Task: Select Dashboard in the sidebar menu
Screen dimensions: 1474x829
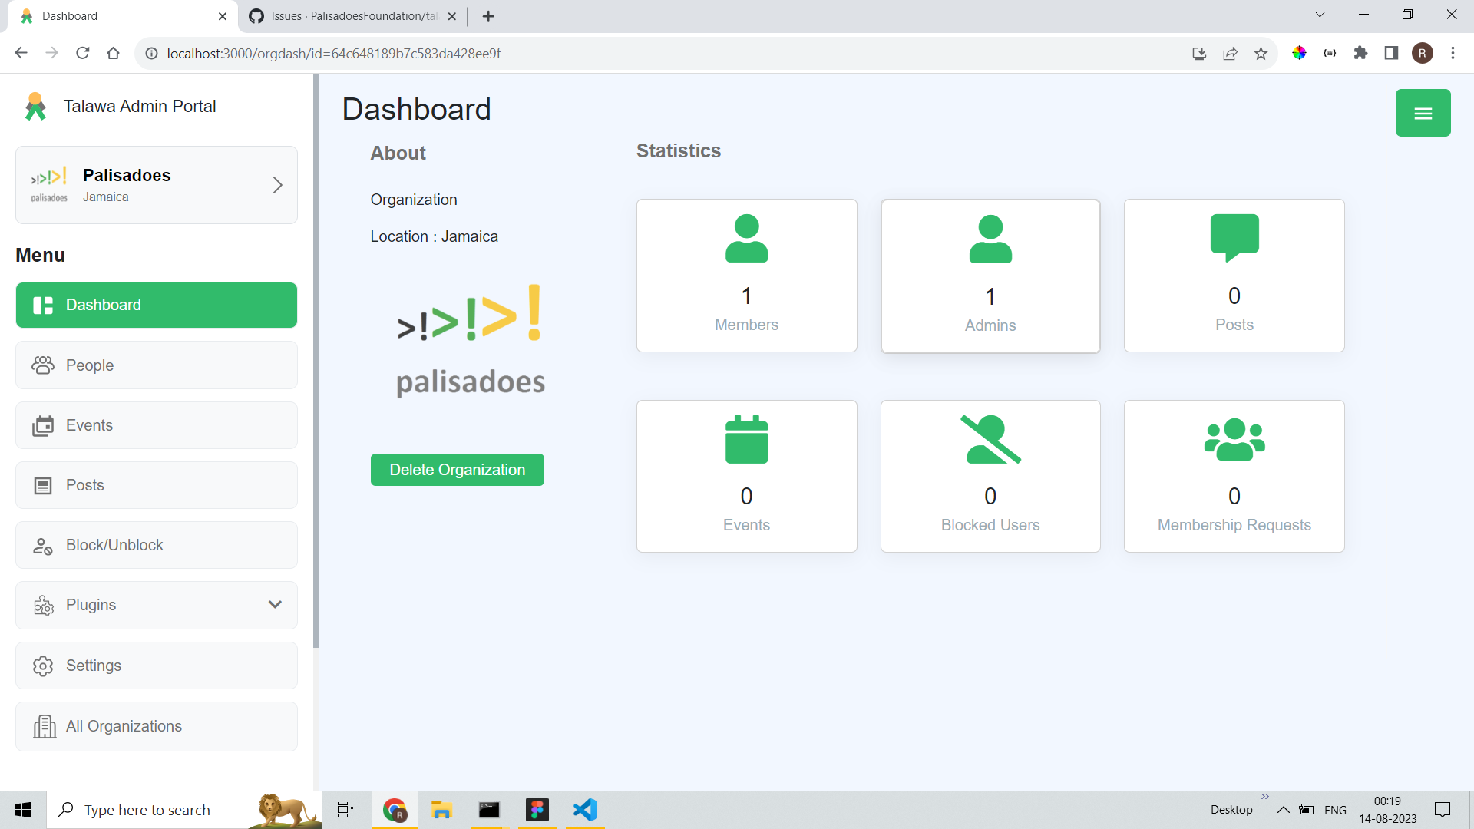Action: coord(157,306)
